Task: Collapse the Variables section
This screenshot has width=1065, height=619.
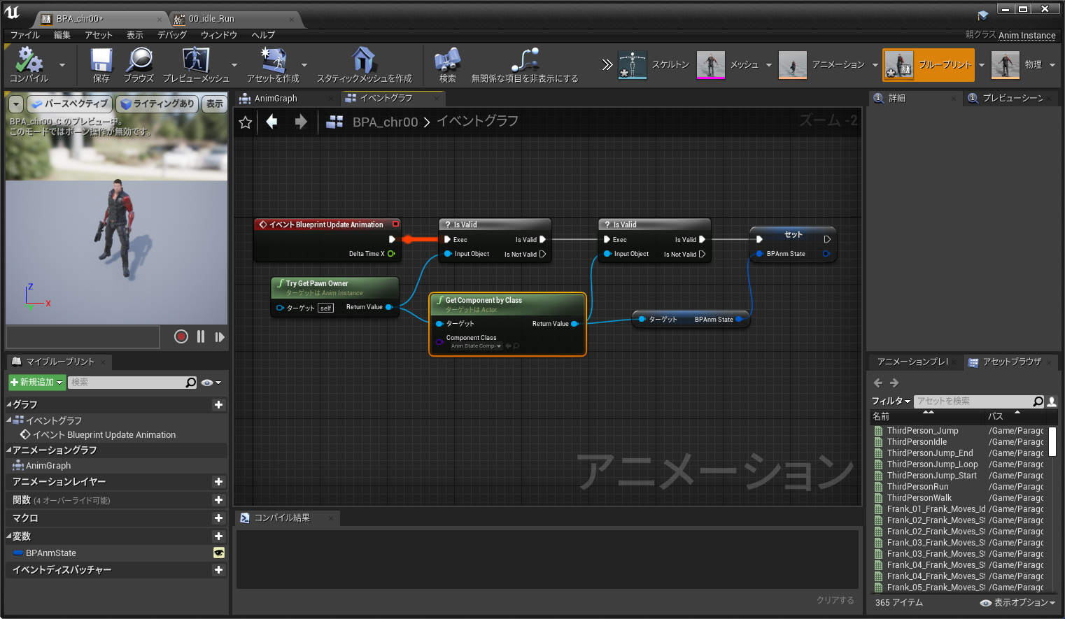Action: click(x=9, y=536)
